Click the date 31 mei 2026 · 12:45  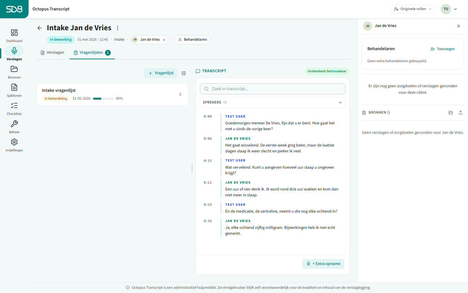coord(93,40)
